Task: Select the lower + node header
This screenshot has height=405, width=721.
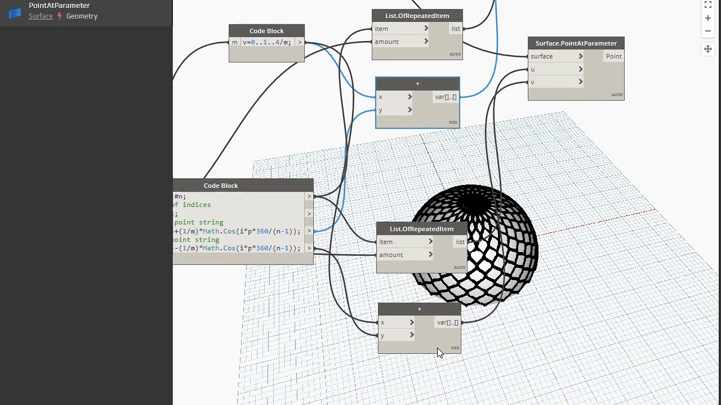Action: (x=420, y=309)
